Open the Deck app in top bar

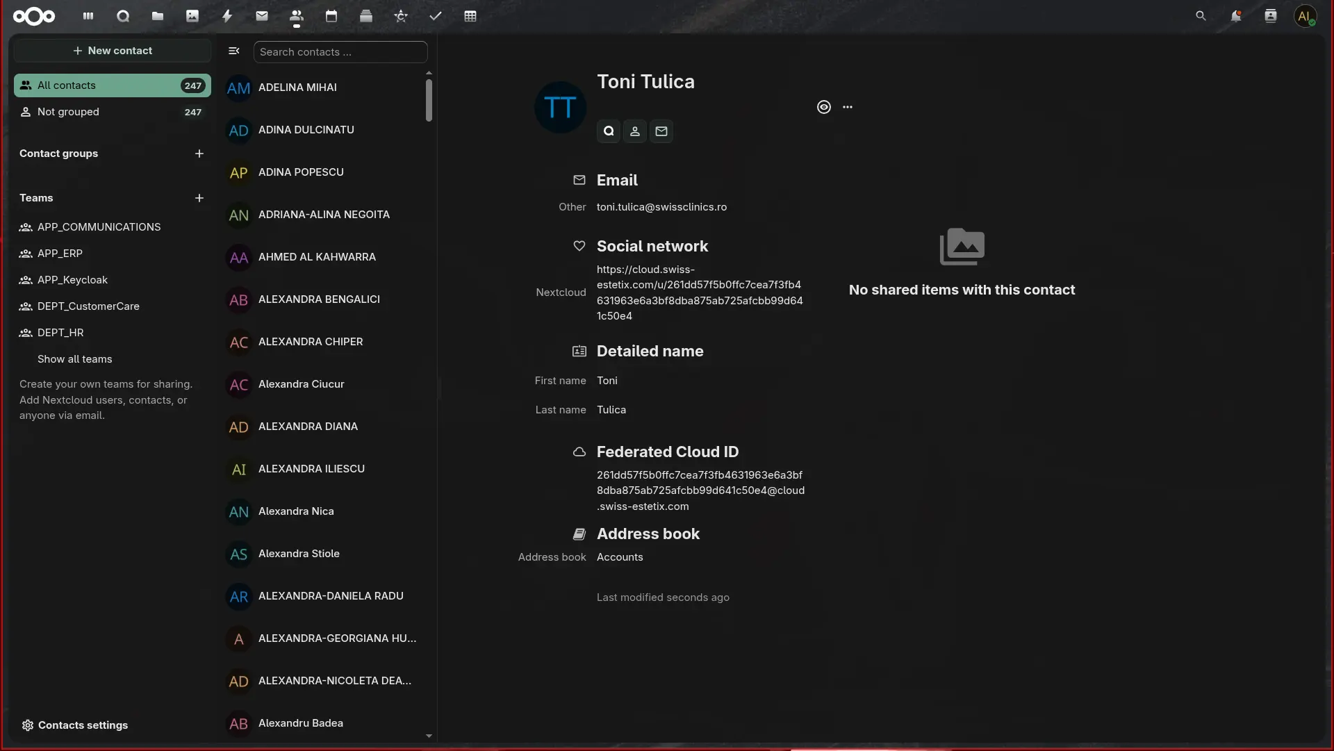point(366,16)
